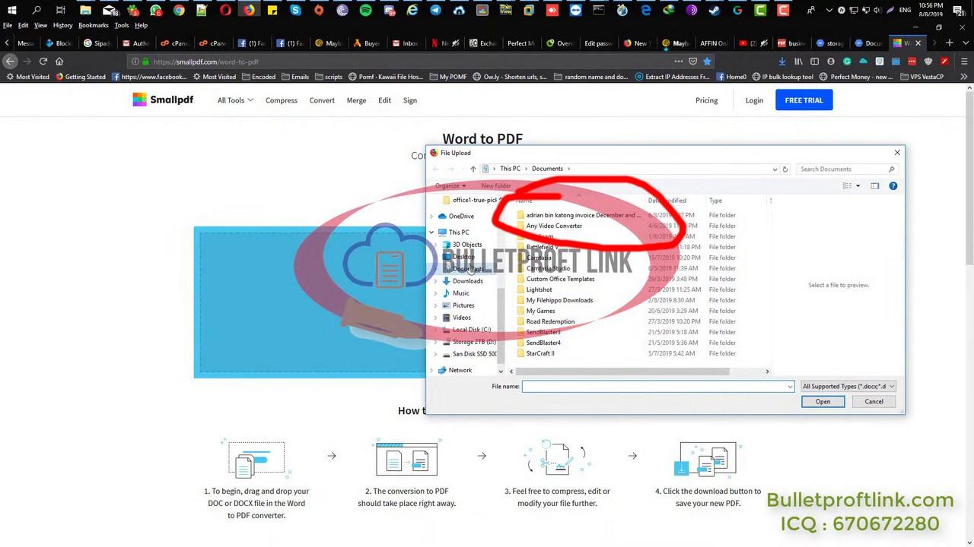The height and width of the screenshot is (547, 974).
Task: Expand the address path history dropdown
Action: coord(775,169)
